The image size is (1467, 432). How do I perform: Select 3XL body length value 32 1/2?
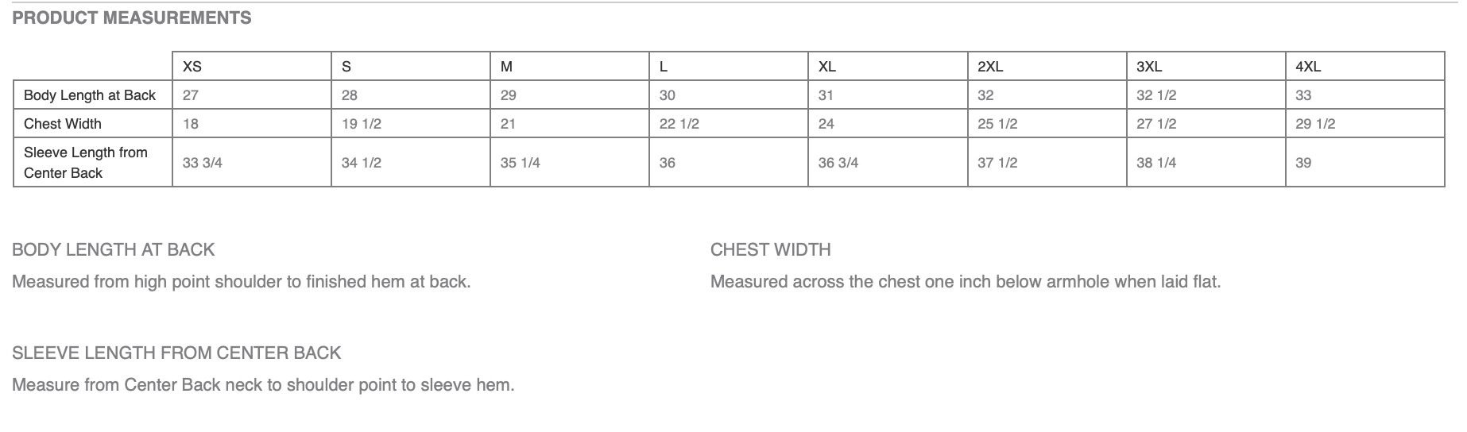click(x=1156, y=95)
